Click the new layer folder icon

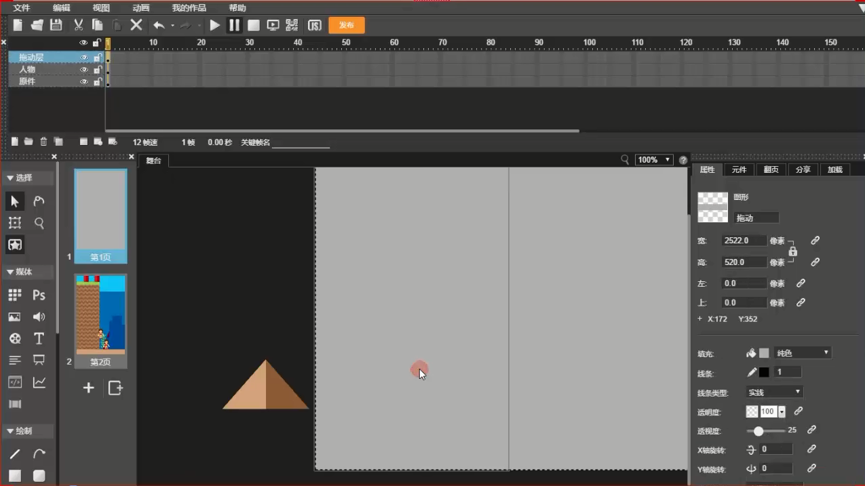(28, 142)
